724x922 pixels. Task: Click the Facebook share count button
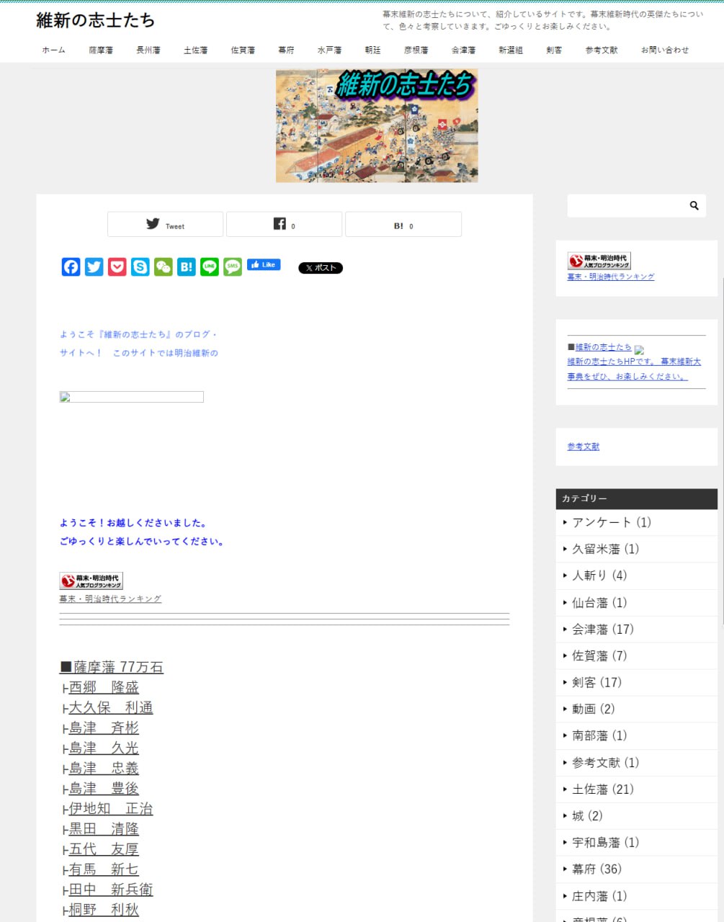point(284,224)
